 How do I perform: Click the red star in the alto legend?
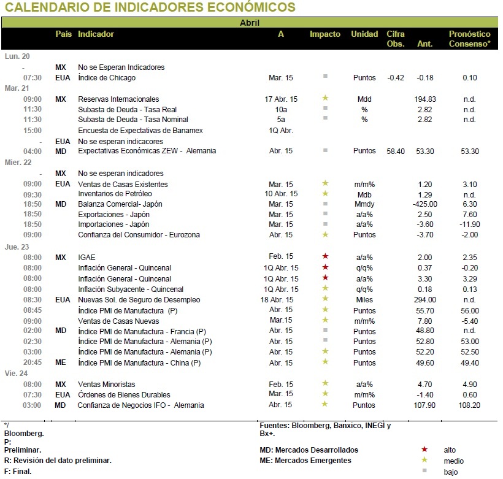424,449
